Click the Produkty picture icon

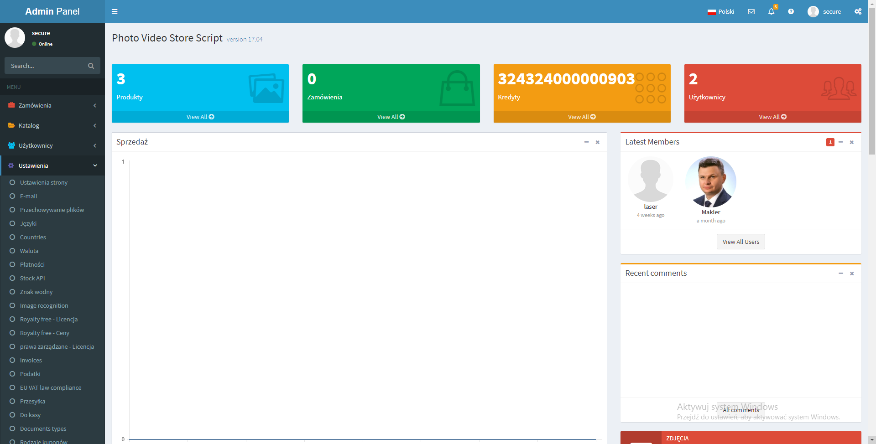[266, 88]
